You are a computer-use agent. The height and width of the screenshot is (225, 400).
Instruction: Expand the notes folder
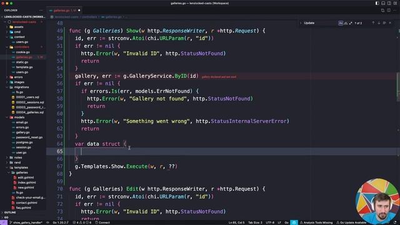pyautogui.click(x=23, y=157)
